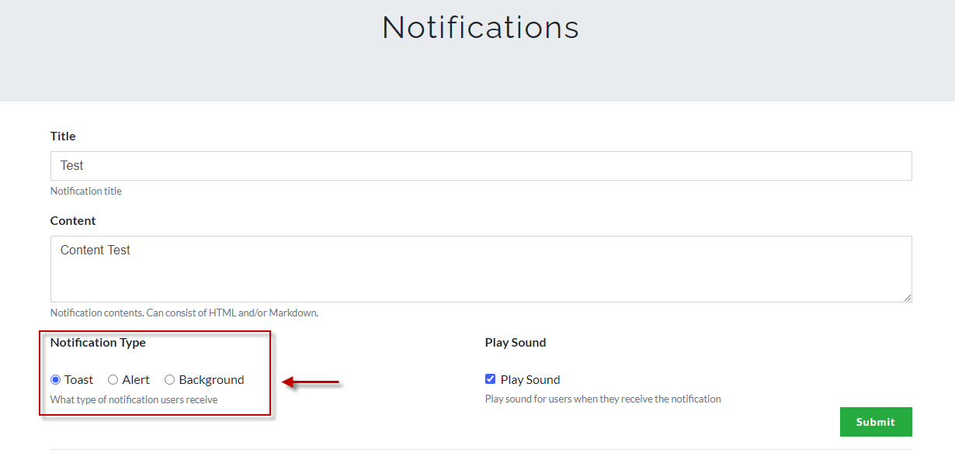
Task: Click the green Submit button
Action: (x=875, y=422)
